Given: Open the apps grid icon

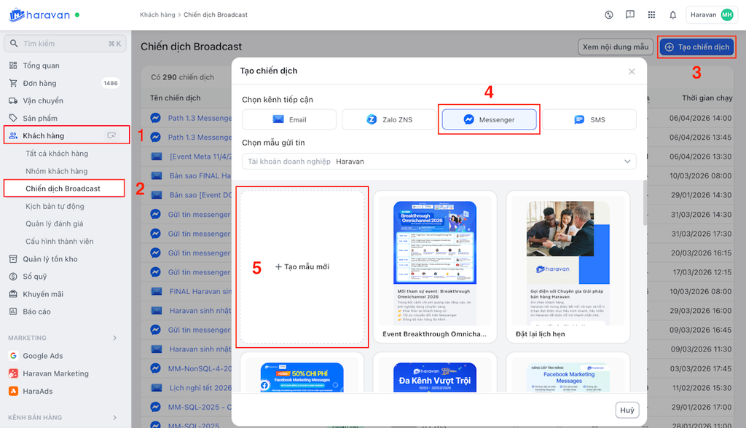Looking at the screenshot, I should 651,15.
